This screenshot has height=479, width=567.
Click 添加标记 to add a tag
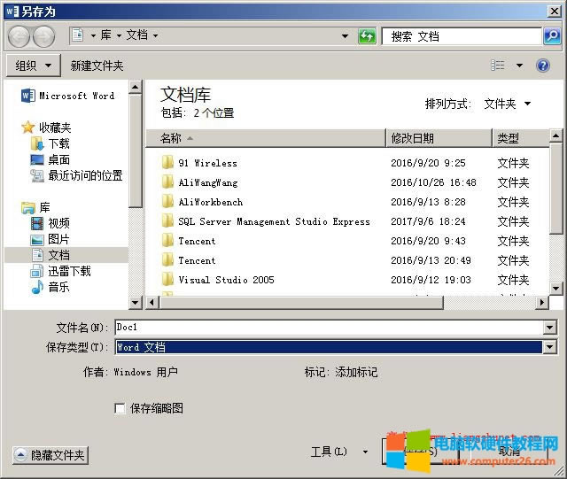click(x=356, y=372)
